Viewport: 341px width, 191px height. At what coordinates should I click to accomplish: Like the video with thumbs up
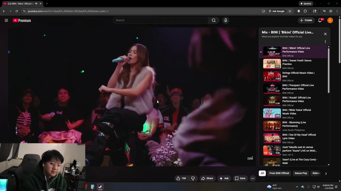pos(181,178)
